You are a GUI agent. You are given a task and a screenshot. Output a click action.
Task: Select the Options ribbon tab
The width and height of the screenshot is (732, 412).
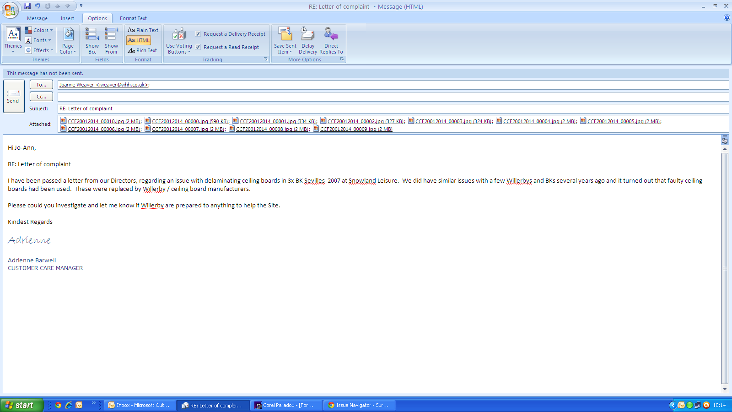[x=97, y=18]
